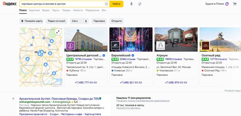Viewport: 241px width, 116px height.
Task: Click the Атриум logo badge
Action: click(161, 46)
